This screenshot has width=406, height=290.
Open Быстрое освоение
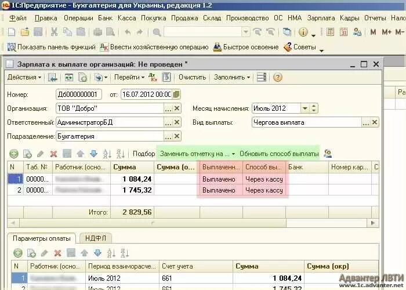pos(246,47)
